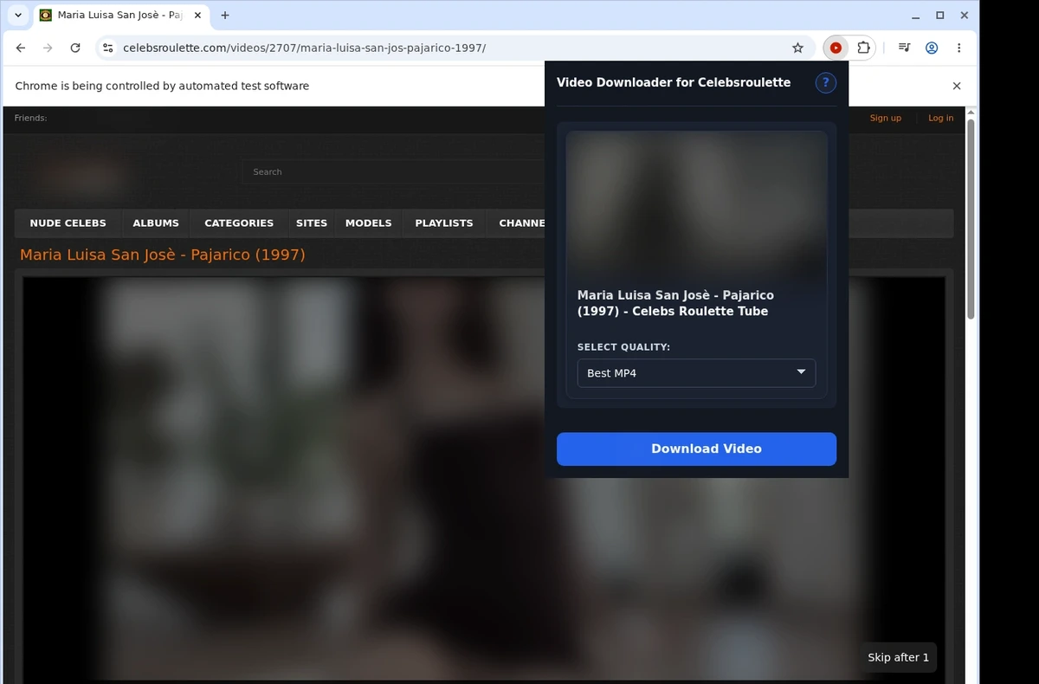Open site information icon in address bar
Viewport: 1039px width, 684px height.
coord(107,48)
